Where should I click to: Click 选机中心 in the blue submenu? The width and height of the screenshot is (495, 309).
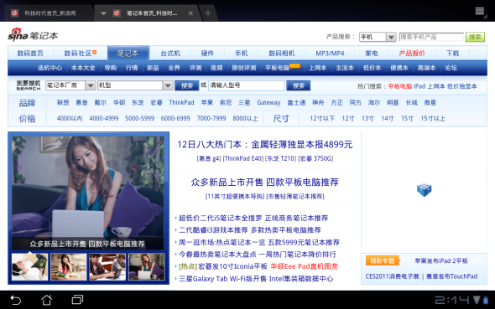(x=49, y=68)
